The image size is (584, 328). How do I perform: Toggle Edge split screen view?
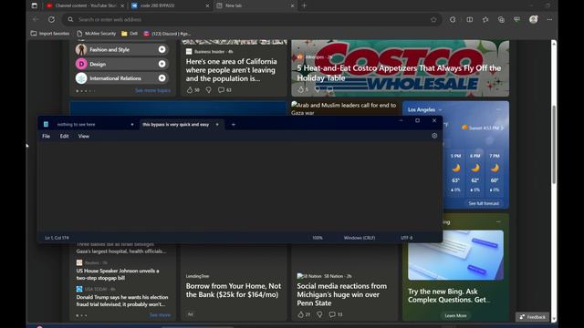tap(470, 19)
